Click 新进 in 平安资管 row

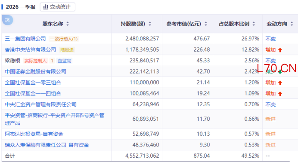270,119
